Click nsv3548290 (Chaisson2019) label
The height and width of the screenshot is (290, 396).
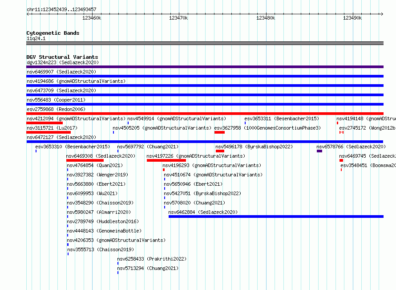[x=100, y=203]
